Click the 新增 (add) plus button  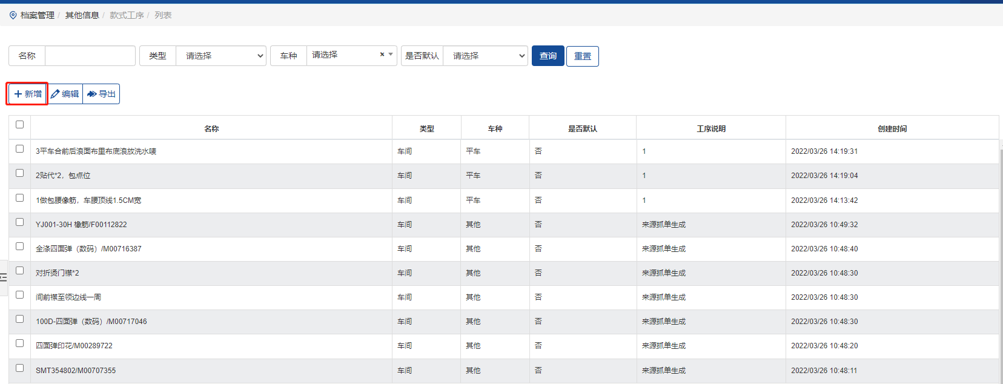click(x=28, y=94)
